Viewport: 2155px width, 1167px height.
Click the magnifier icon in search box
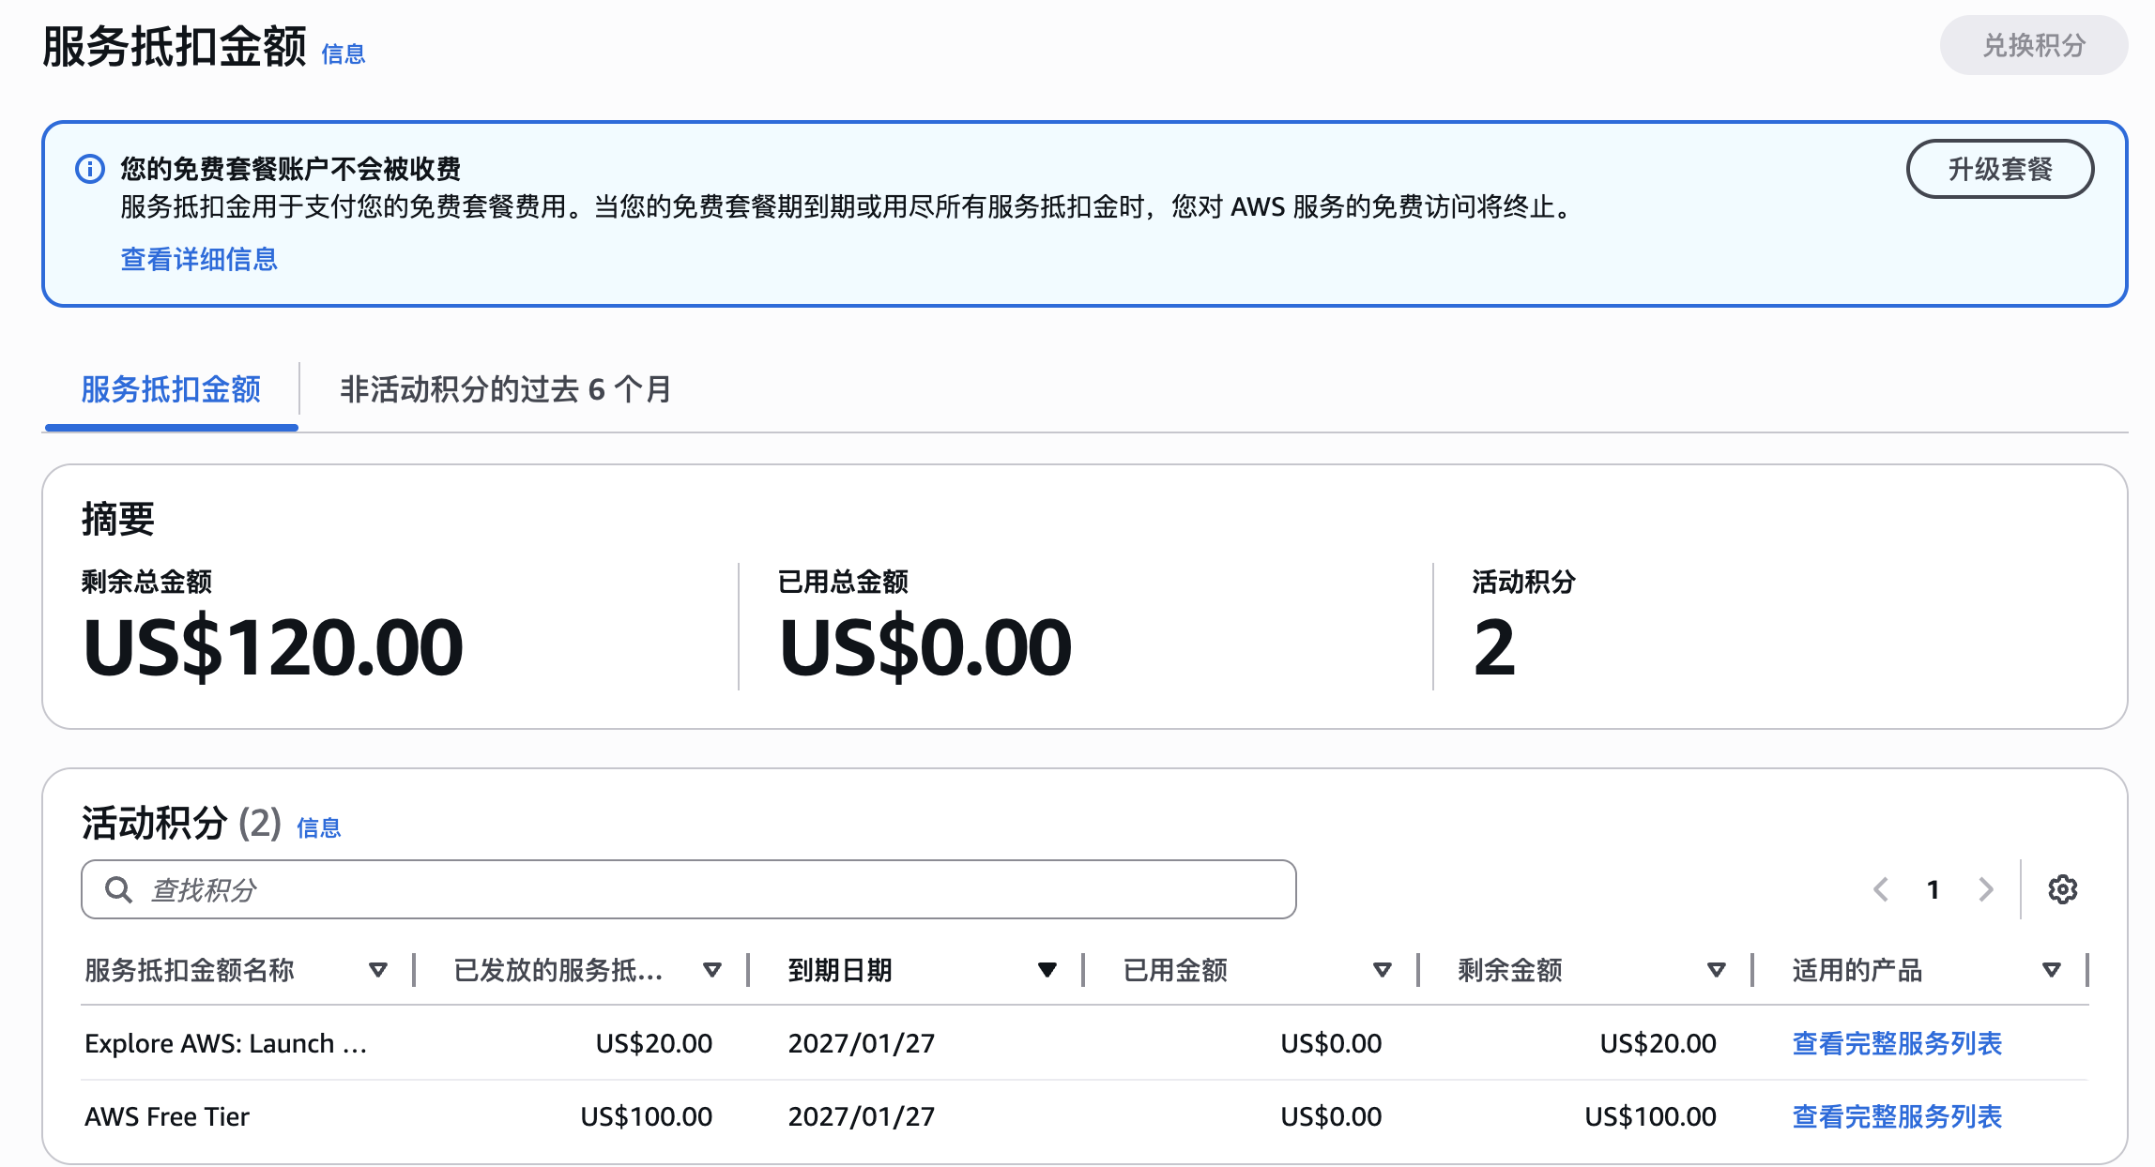pos(118,889)
